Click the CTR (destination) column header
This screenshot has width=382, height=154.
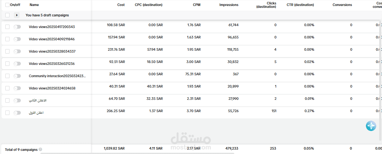point(300,5)
